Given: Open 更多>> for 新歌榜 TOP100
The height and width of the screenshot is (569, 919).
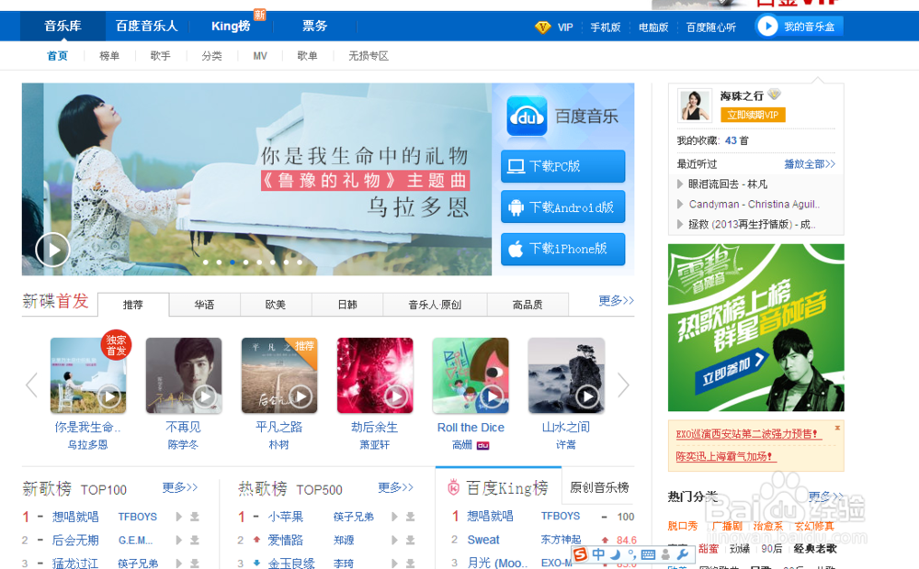Looking at the screenshot, I should [x=180, y=487].
